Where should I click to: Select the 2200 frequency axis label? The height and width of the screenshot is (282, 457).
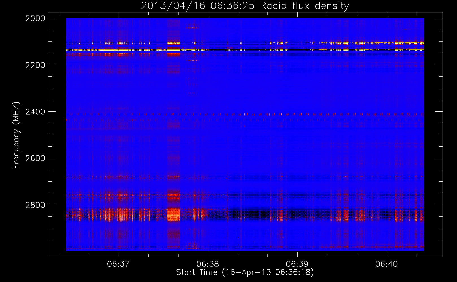click(x=35, y=65)
